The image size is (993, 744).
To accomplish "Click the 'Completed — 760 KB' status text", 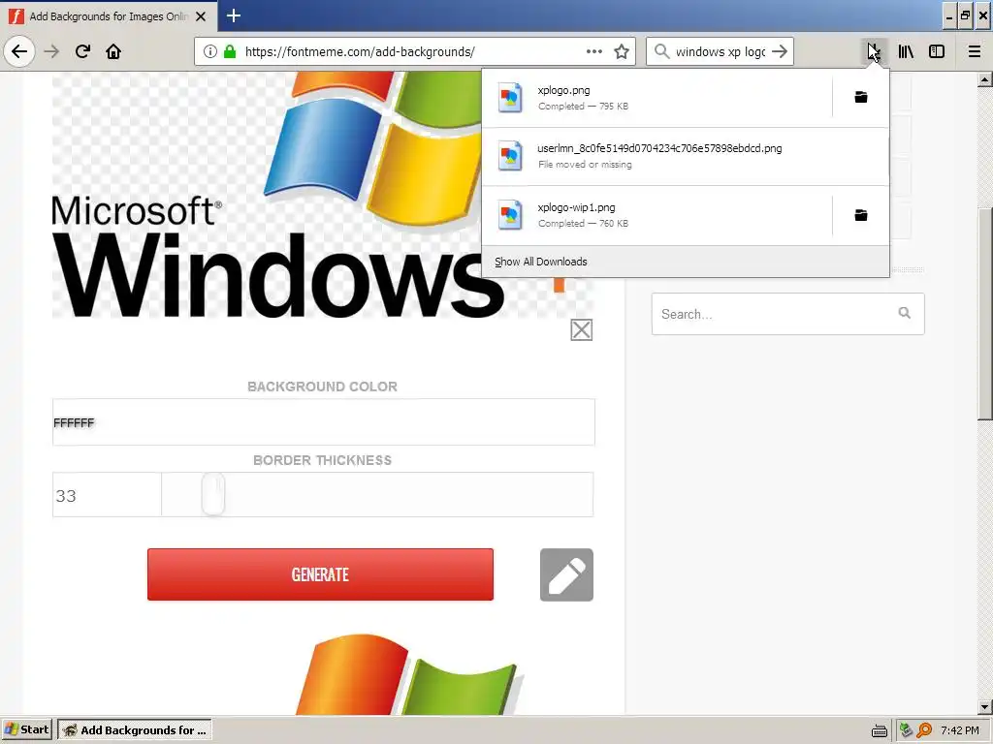I will coord(583,224).
